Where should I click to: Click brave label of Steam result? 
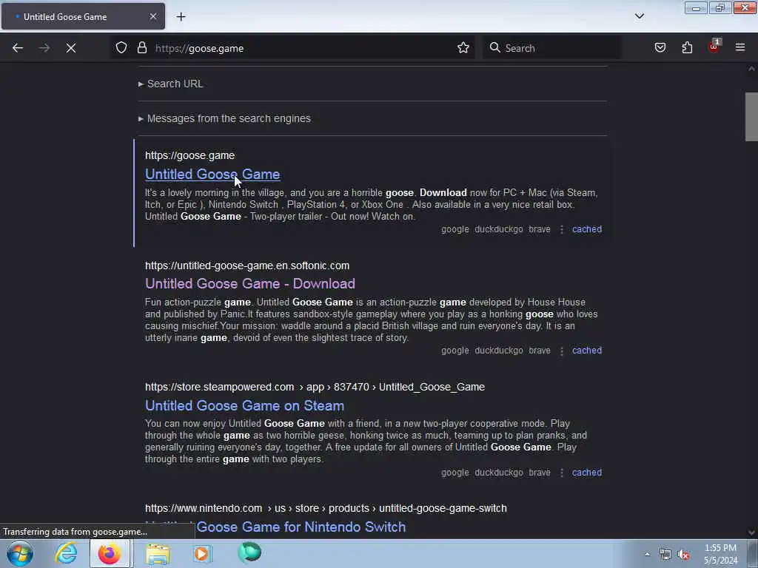pos(540,473)
